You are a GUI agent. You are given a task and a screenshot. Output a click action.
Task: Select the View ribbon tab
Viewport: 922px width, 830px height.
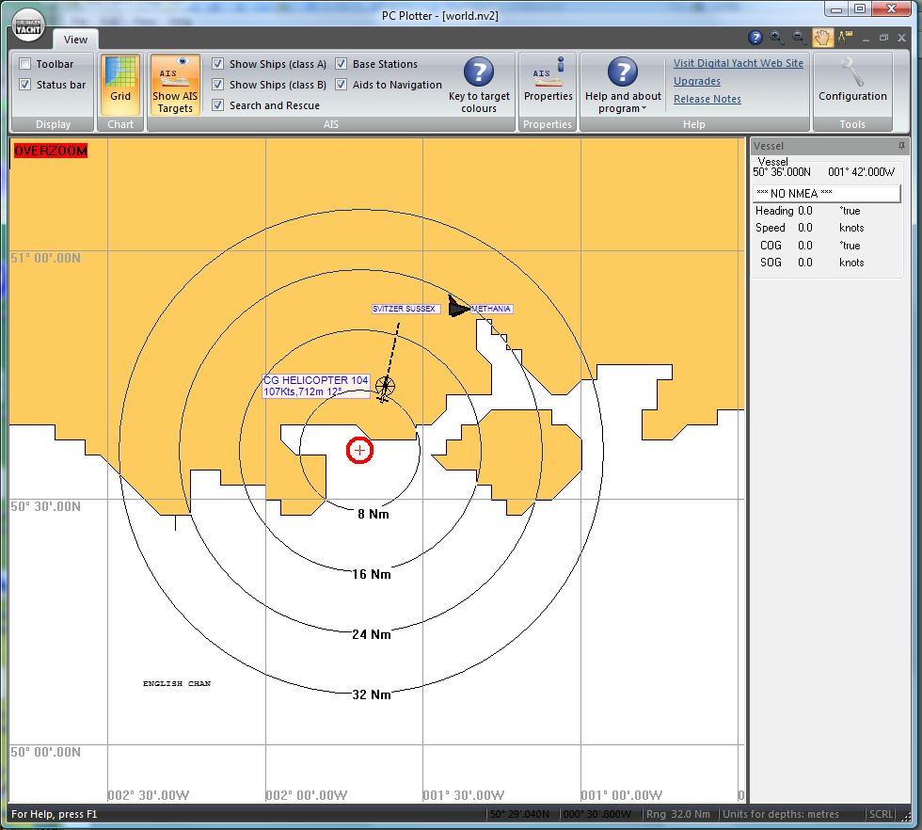pyautogui.click(x=75, y=40)
